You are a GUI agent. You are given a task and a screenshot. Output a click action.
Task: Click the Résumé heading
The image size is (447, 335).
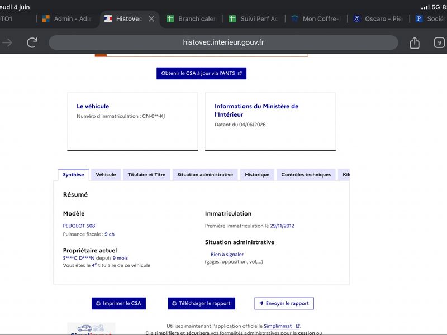tap(75, 194)
